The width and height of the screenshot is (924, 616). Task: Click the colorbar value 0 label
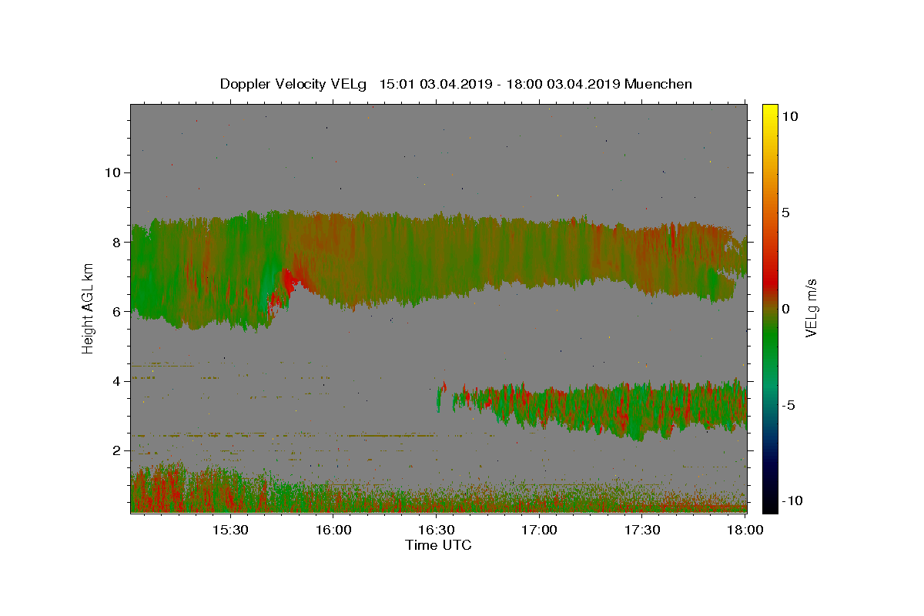785,309
